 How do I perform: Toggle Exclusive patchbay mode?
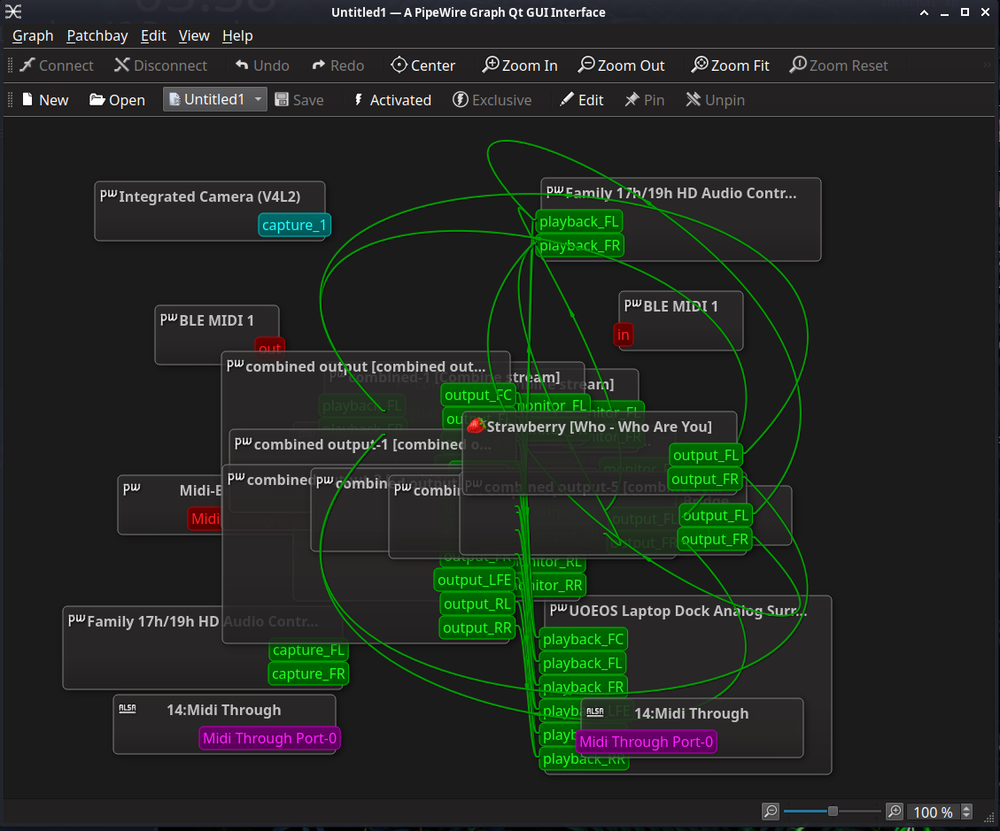492,100
